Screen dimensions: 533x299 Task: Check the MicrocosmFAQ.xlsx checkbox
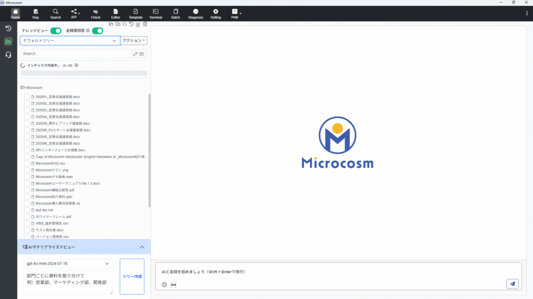pyautogui.click(x=27, y=163)
